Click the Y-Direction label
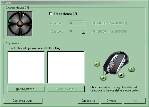The height and width of the screenshot is (107, 149). pyautogui.click(x=56, y=32)
